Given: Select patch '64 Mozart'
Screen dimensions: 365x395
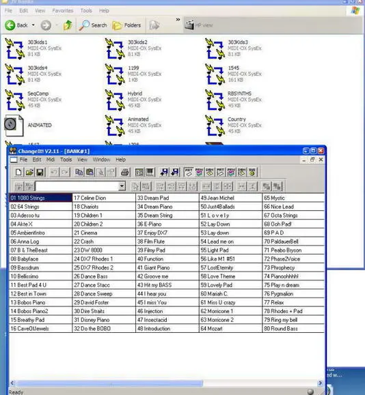Looking at the screenshot, I should click(230, 329).
